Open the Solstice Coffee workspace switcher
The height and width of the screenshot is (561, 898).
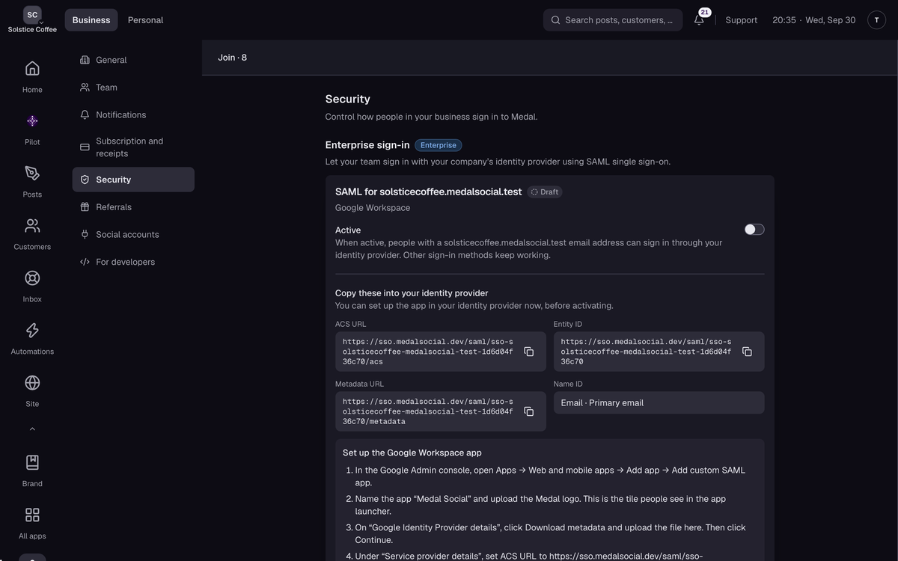point(32,20)
